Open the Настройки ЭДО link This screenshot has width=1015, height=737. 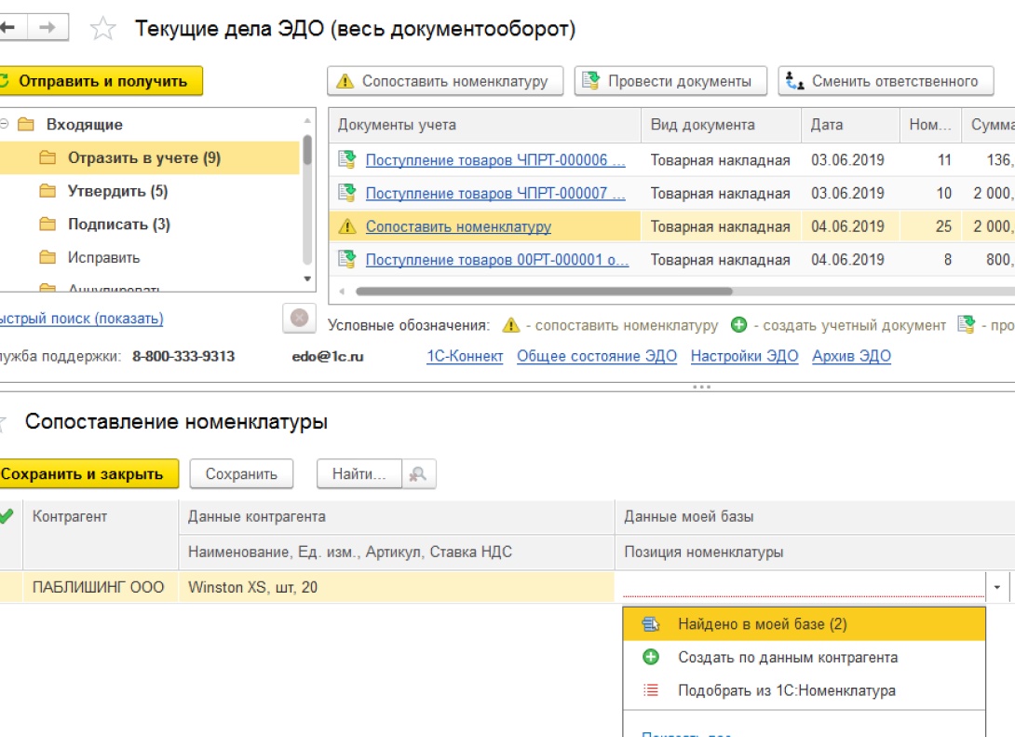click(744, 356)
